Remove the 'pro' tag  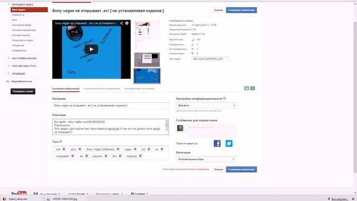click(x=149, y=149)
